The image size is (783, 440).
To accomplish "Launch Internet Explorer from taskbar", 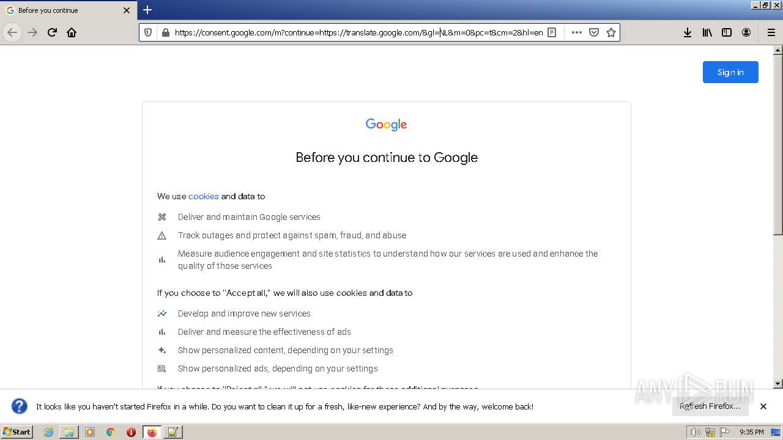I will [x=48, y=432].
